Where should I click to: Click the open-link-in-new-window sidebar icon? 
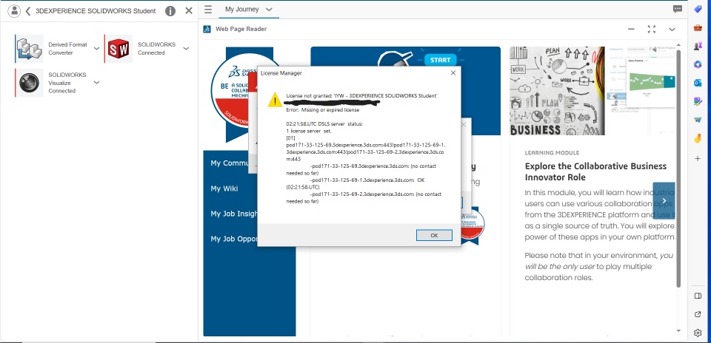pos(698,314)
